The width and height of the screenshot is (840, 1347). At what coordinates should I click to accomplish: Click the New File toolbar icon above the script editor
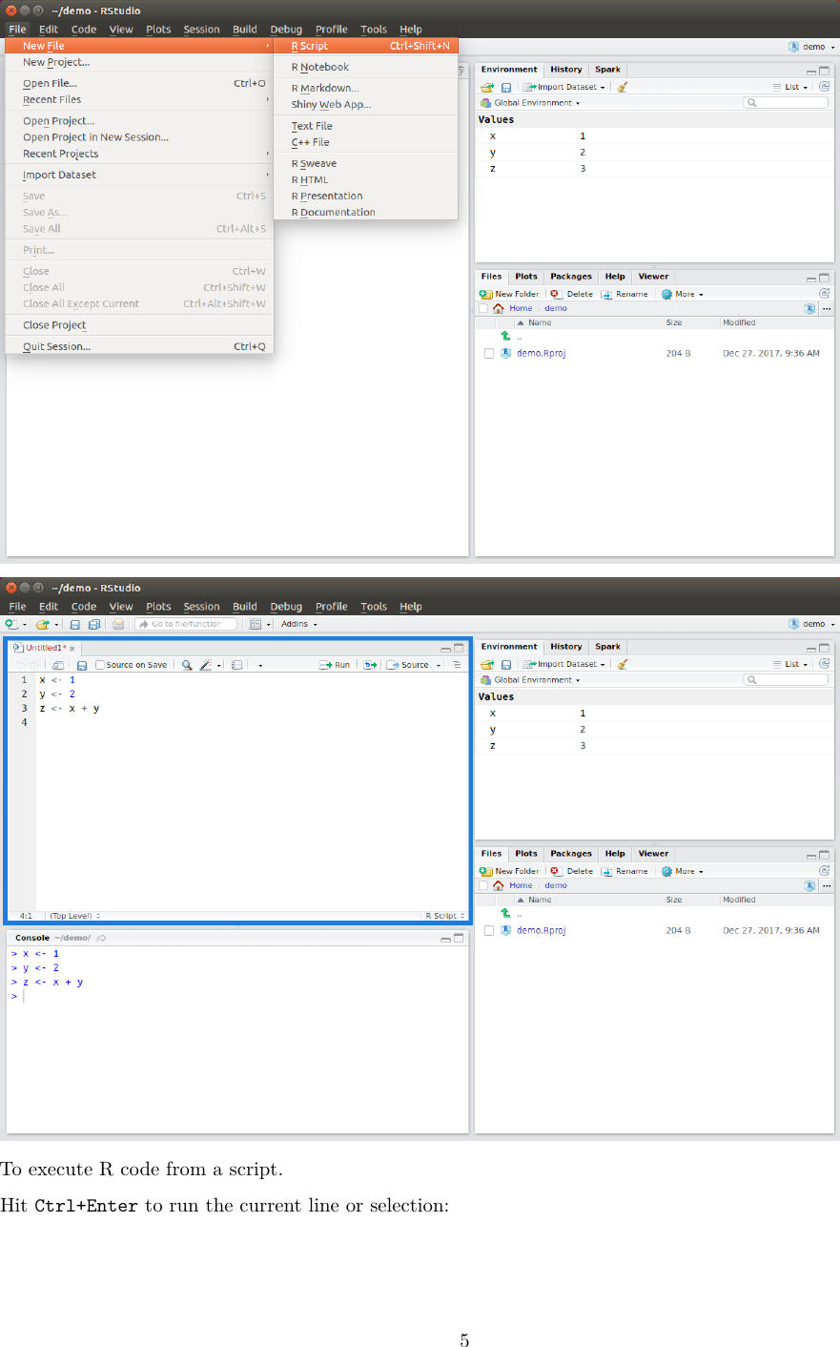point(11,624)
